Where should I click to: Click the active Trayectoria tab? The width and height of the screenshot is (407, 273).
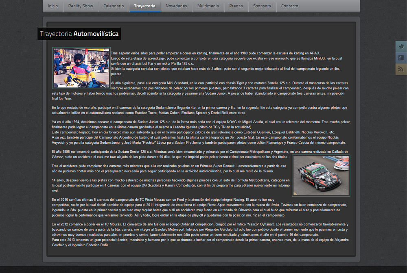(x=144, y=6)
